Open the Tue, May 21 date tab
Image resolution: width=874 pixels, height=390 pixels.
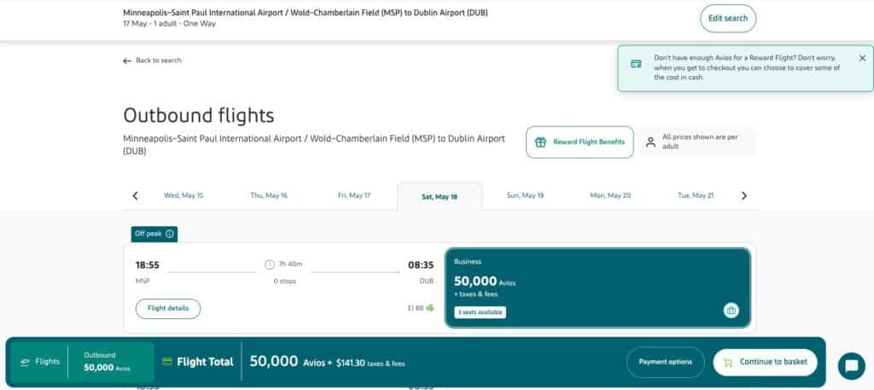pos(695,195)
